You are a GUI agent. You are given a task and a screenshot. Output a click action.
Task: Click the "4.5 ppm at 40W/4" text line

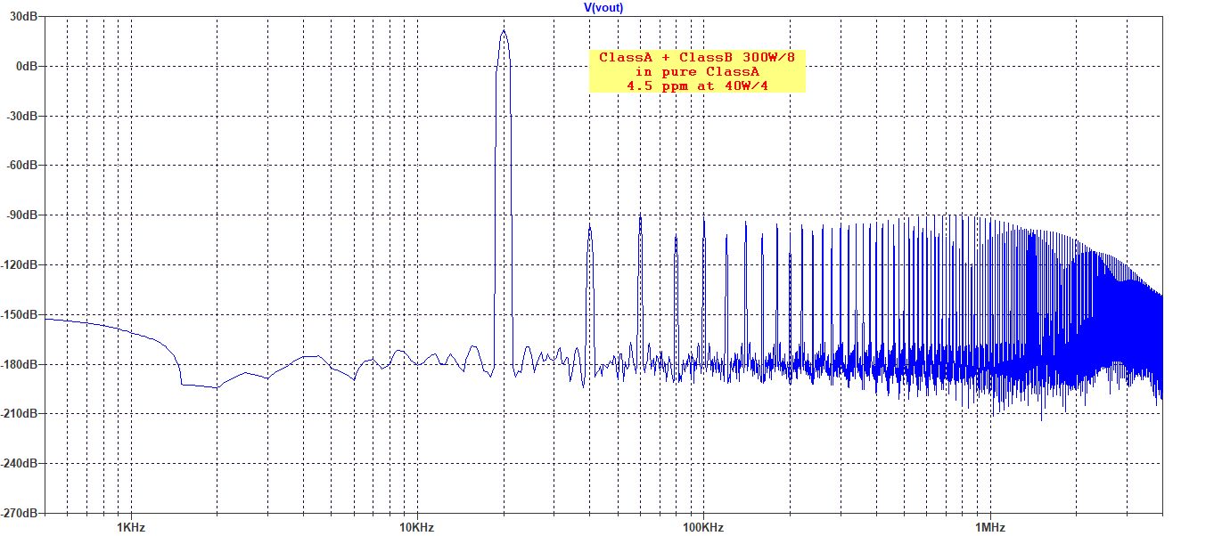[x=697, y=85]
